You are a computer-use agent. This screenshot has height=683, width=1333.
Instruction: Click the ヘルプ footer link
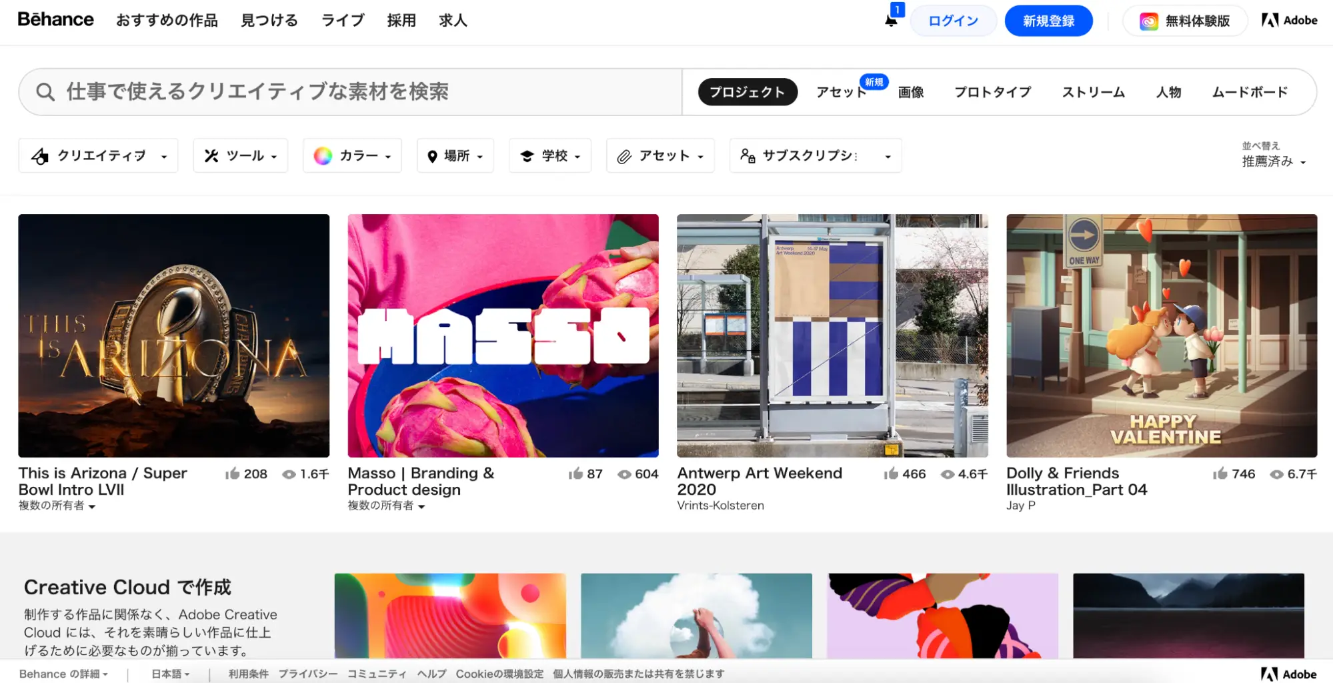point(431,674)
